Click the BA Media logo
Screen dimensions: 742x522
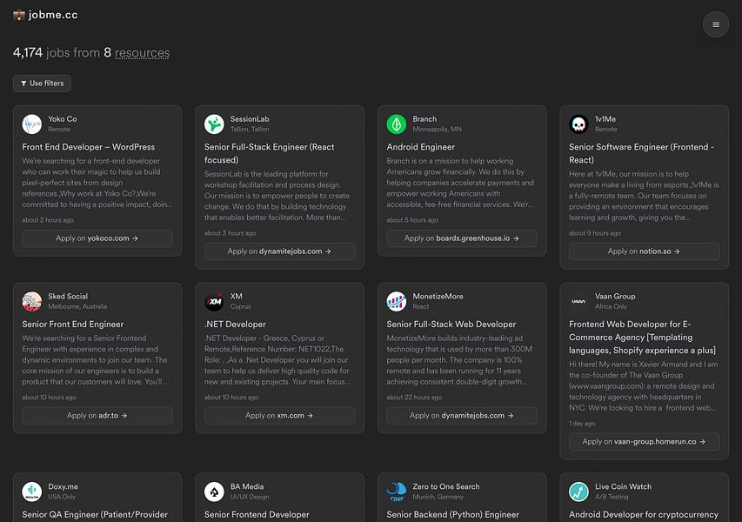pyautogui.click(x=214, y=492)
